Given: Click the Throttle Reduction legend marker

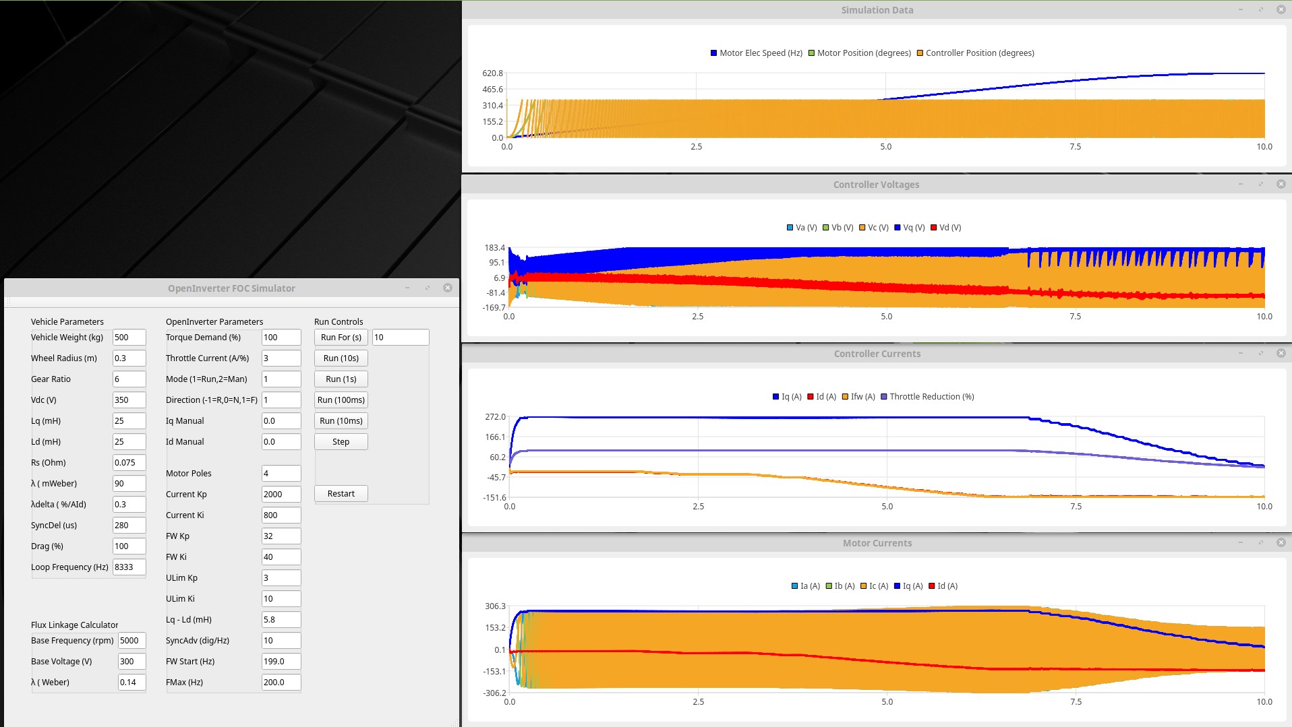Looking at the screenshot, I should pyautogui.click(x=883, y=397).
